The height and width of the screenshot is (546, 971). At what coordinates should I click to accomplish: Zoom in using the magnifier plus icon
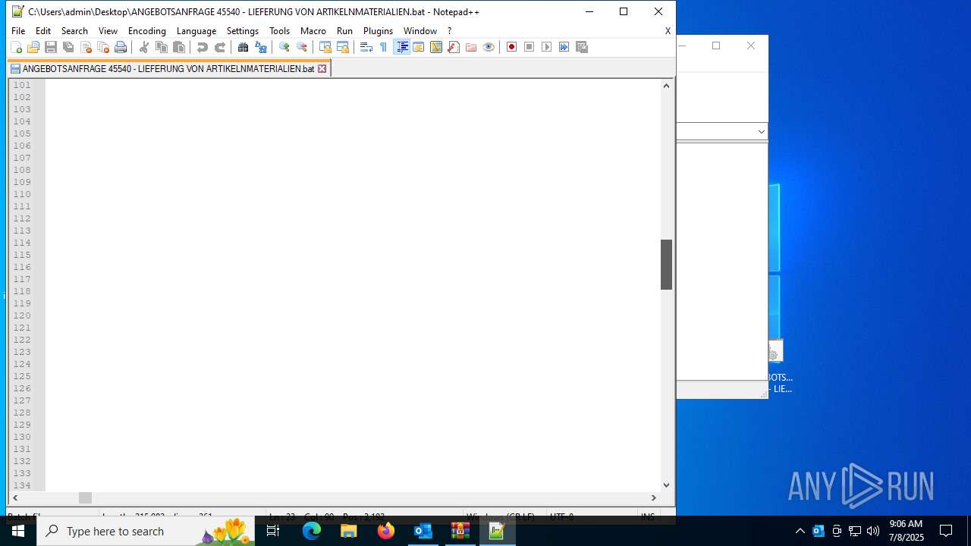[284, 47]
